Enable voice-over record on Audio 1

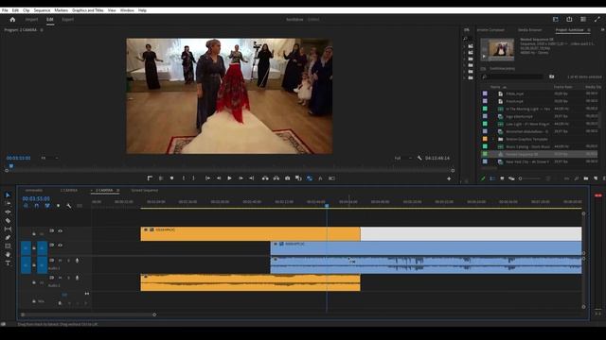(x=78, y=261)
